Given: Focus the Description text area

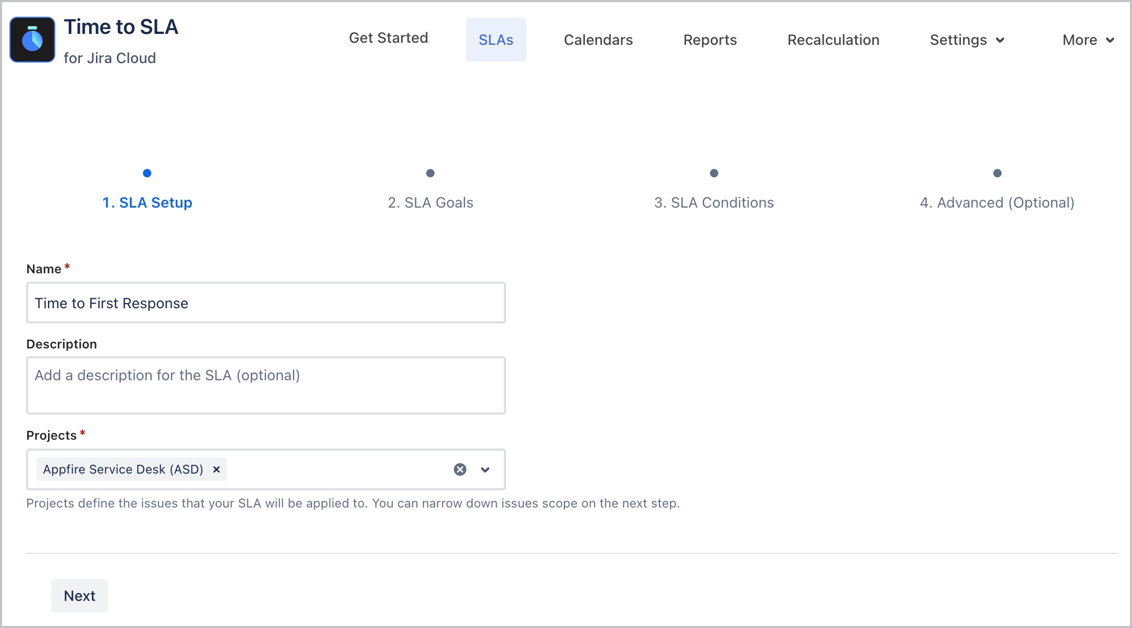Looking at the screenshot, I should pos(266,385).
